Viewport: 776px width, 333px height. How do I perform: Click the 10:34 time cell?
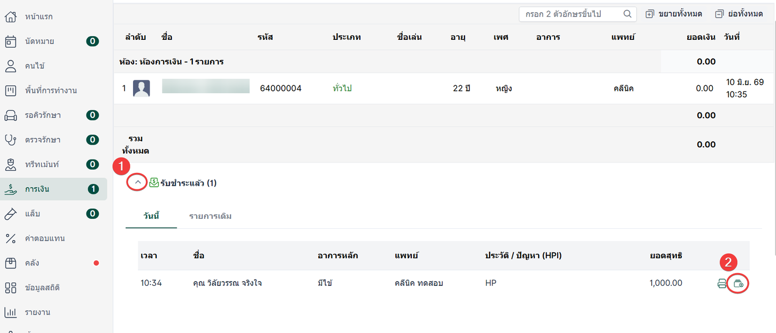click(x=151, y=283)
